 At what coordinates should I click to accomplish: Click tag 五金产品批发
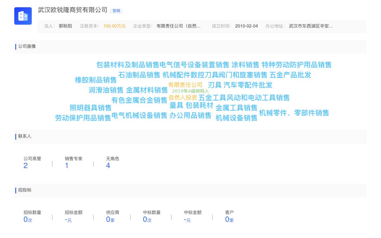point(290,75)
